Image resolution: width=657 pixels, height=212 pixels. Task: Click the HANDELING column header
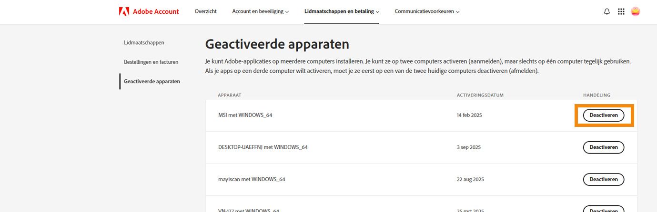596,95
